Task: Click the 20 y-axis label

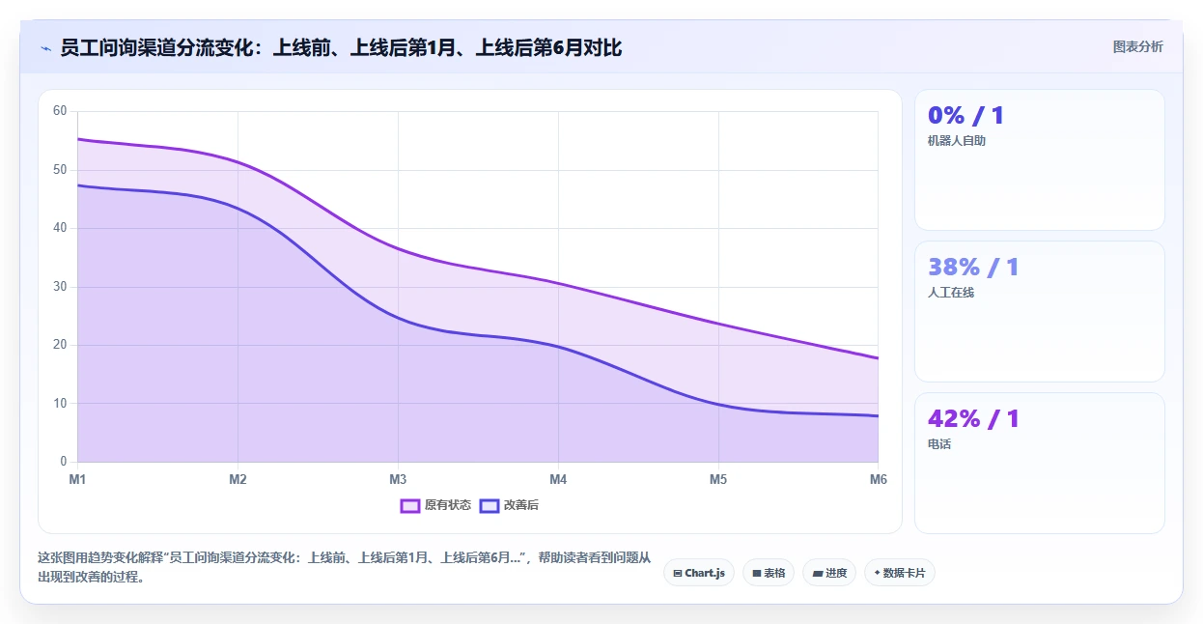Action: click(60, 345)
